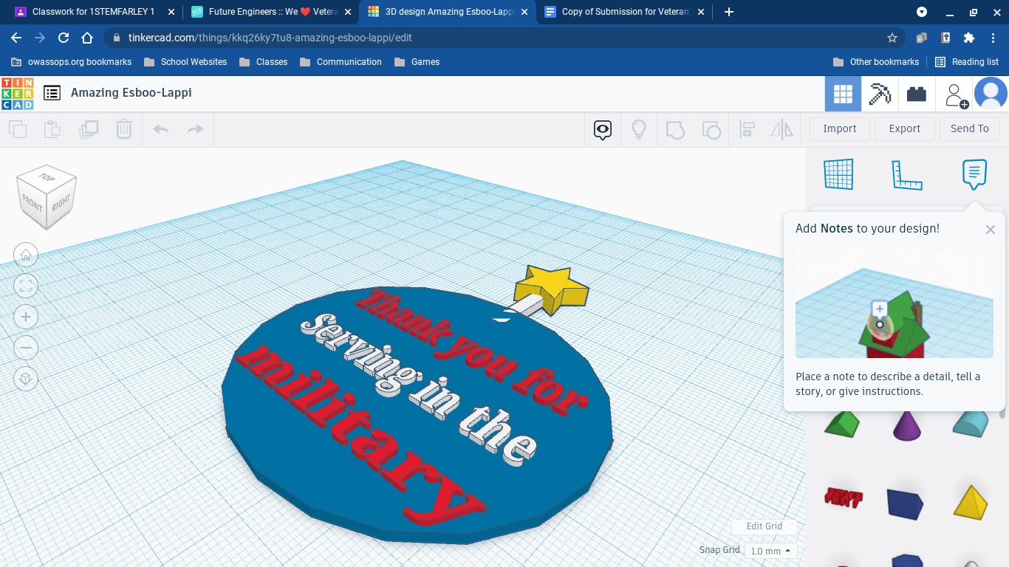Invite a collaborator with person-plus icon
Viewport: 1009px width, 567px height.
tap(956, 94)
